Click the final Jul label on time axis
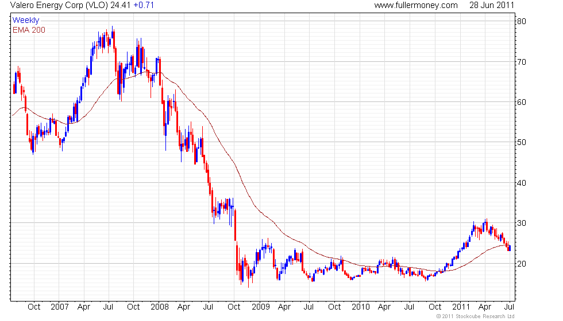Viewport: 563px width, 321px height. (509, 307)
